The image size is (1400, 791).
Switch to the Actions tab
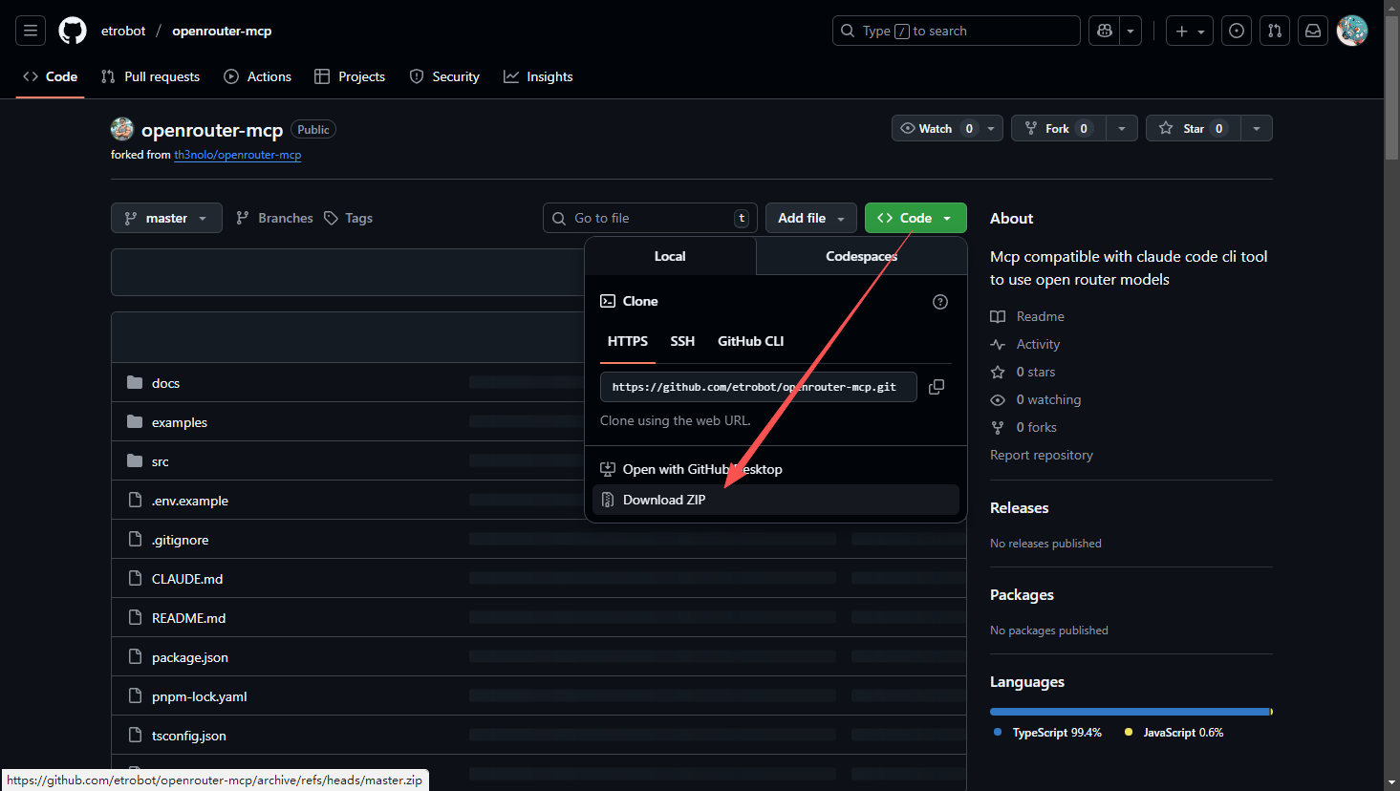click(258, 76)
